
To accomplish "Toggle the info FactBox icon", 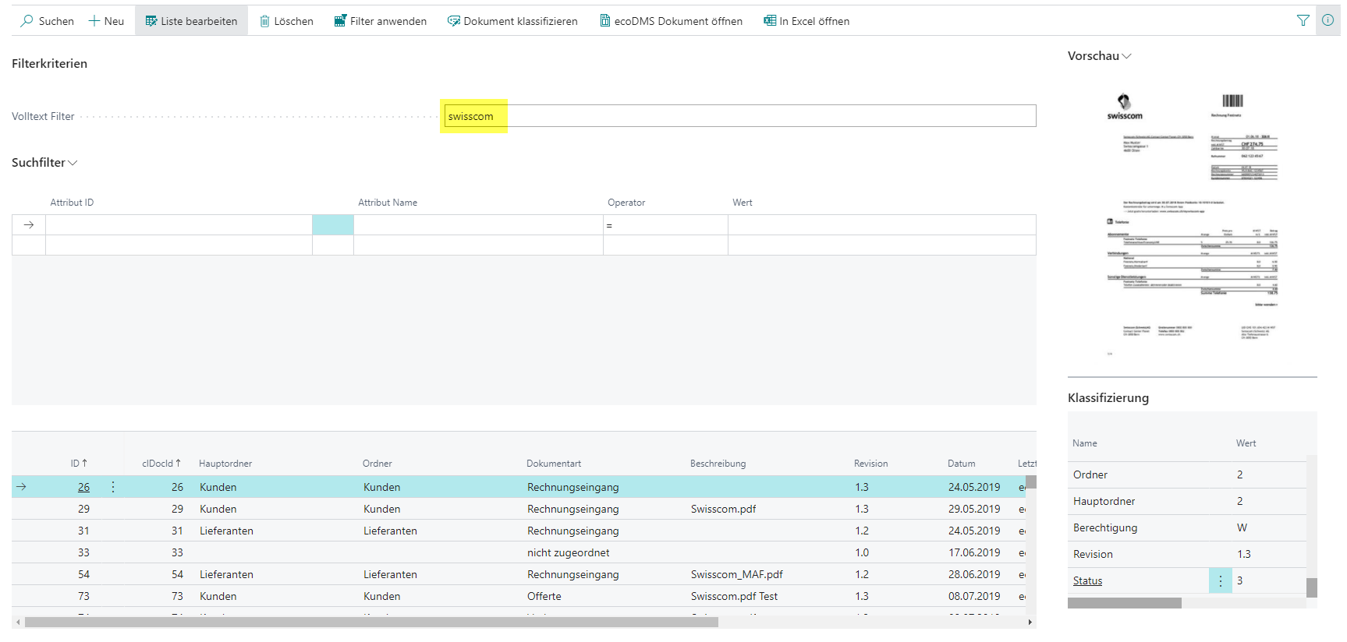I will [1328, 21].
